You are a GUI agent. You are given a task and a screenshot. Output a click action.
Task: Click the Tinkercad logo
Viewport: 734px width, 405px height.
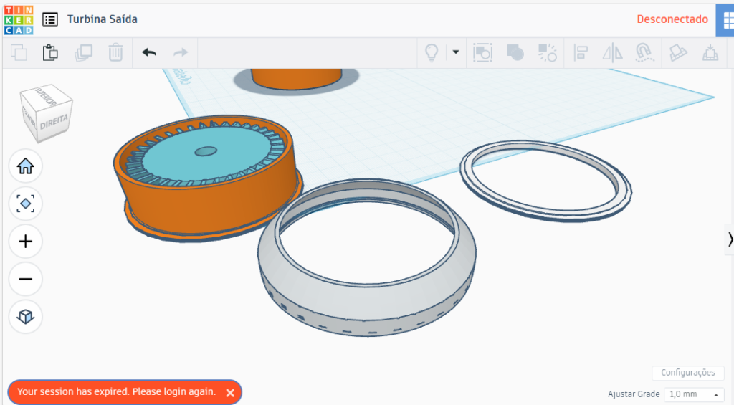(19, 19)
